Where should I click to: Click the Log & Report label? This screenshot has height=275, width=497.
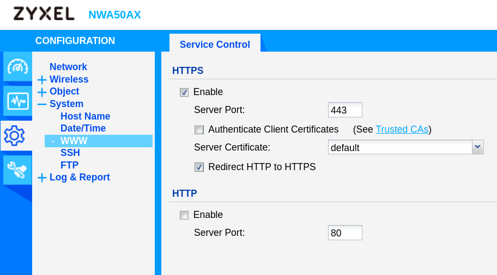80,177
